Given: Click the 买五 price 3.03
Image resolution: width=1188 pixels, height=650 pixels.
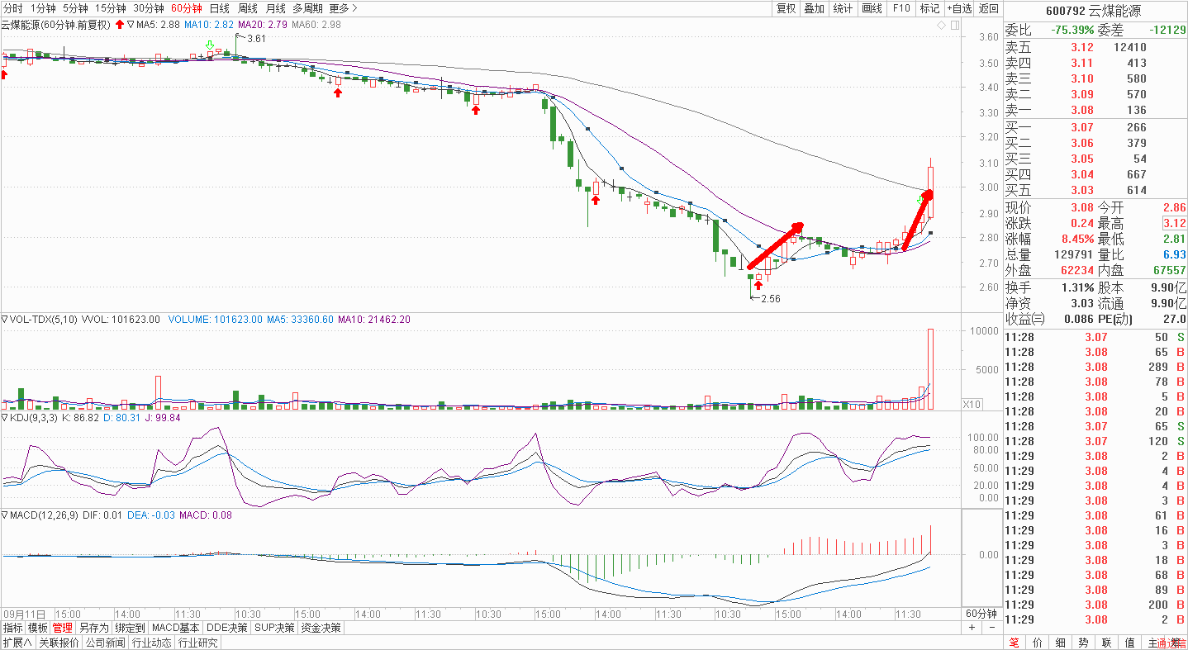Looking at the screenshot, I should (x=1082, y=191).
